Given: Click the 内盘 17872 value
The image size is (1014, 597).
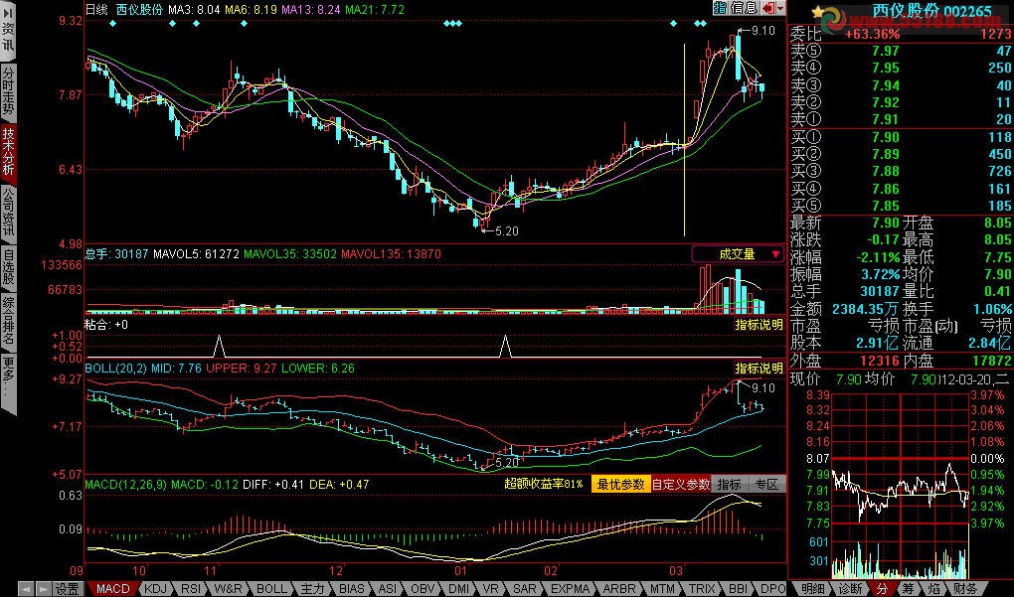Looking at the screenshot, I should 991,360.
